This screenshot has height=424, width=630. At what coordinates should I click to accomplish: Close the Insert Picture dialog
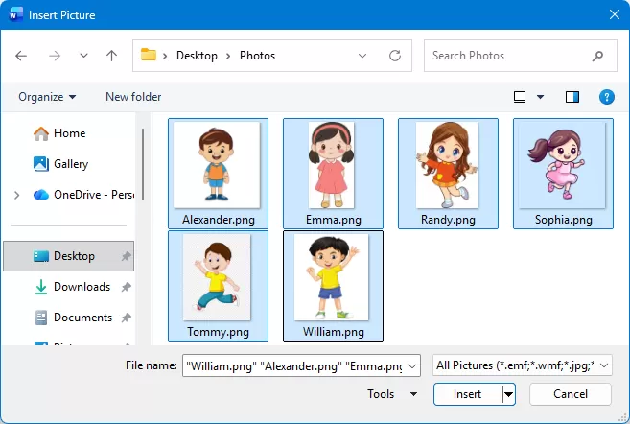point(615,14)
